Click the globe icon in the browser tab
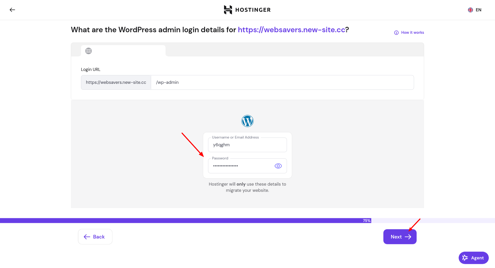495x268 pixels. pos(88,51)
